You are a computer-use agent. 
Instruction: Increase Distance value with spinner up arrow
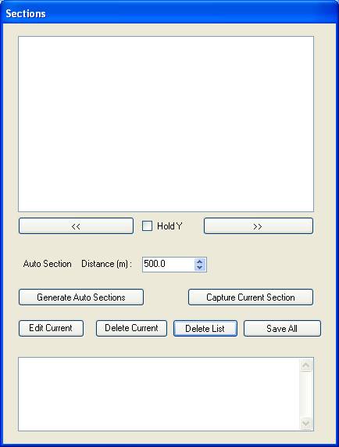200,261
